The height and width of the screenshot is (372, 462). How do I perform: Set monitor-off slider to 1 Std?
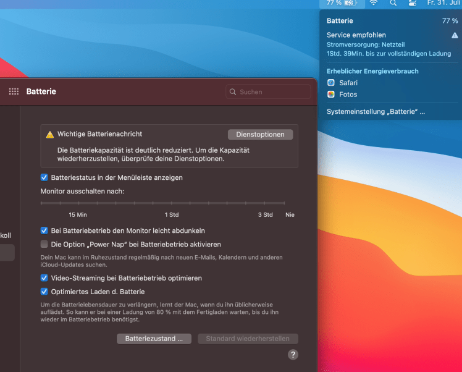pyautogui.click(x=172, y=203)
